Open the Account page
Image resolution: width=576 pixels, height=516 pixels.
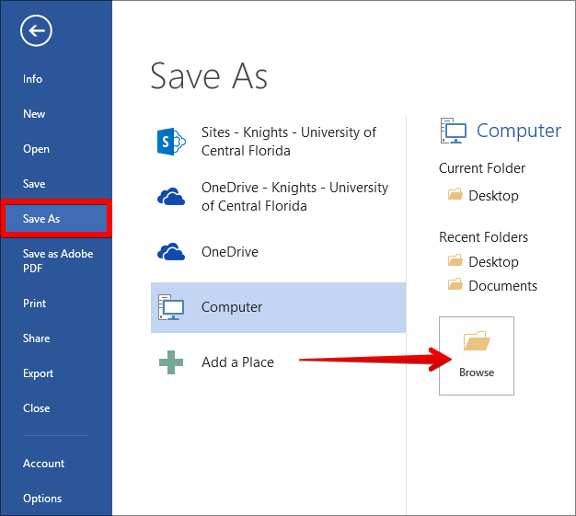click(x=43, y=464)
